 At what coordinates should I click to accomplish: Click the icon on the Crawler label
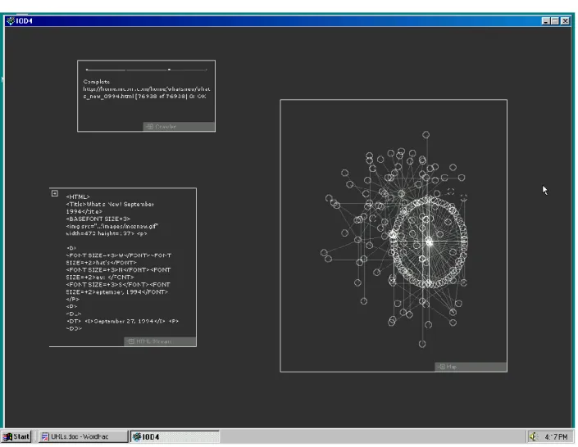click(x=150, y=127)
